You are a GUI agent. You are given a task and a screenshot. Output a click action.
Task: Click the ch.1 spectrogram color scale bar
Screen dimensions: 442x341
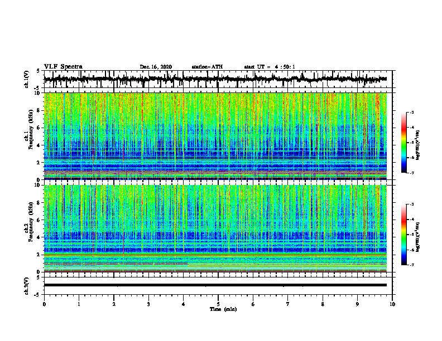(x=403, y=143)
